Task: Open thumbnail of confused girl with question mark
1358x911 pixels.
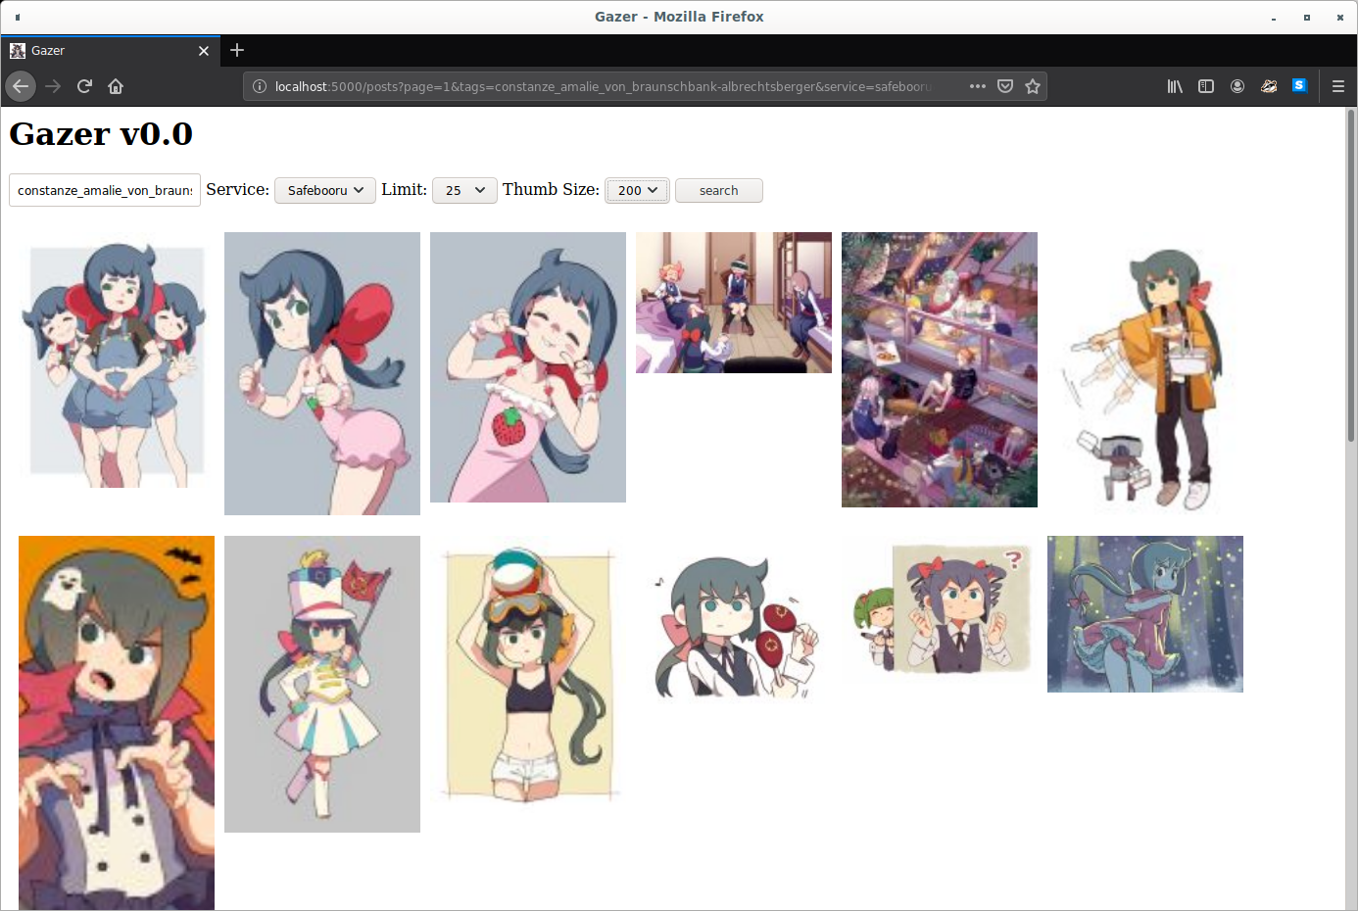Action: [940, 610]
